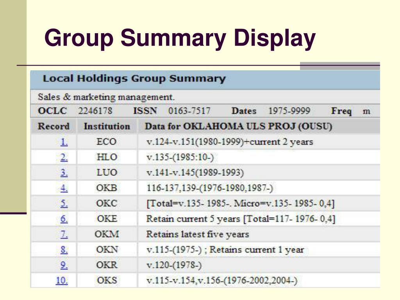The image size is (400, 300).
Task: Click the ISSN value 0163-7517
Action: coord(189,111)
